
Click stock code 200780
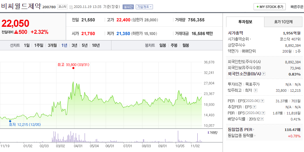(x=49, y=7)
